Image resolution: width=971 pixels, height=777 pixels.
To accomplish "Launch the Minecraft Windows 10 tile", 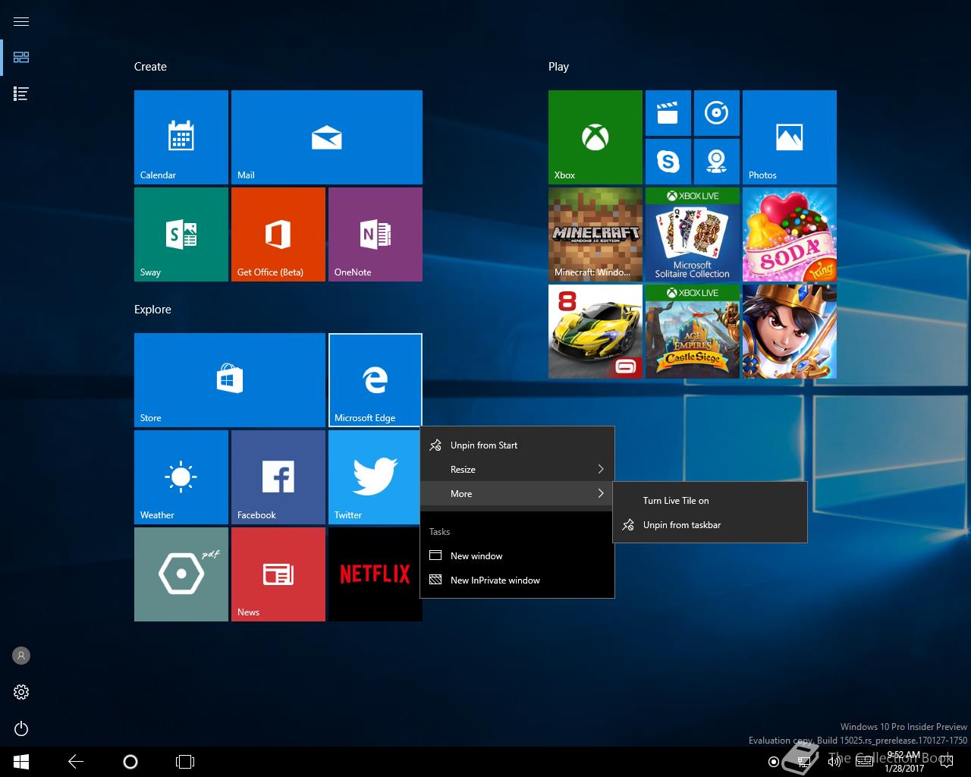I will 595,234.
